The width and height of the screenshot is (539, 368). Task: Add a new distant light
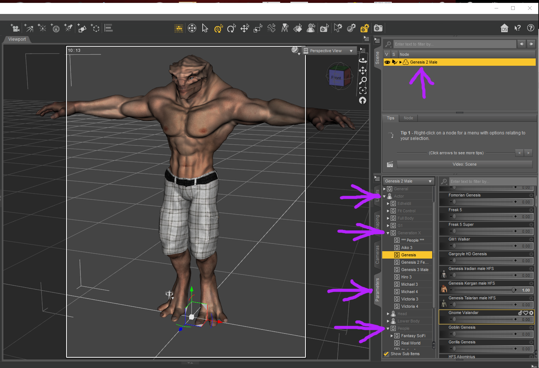click(x=29, y=28)
